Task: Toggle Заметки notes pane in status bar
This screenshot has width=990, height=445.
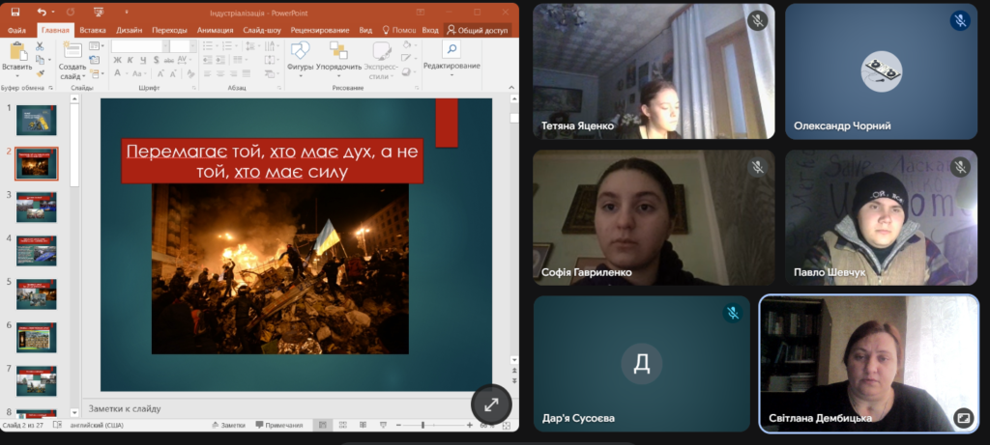Action: pyautogui.click(x=228, y=425)
